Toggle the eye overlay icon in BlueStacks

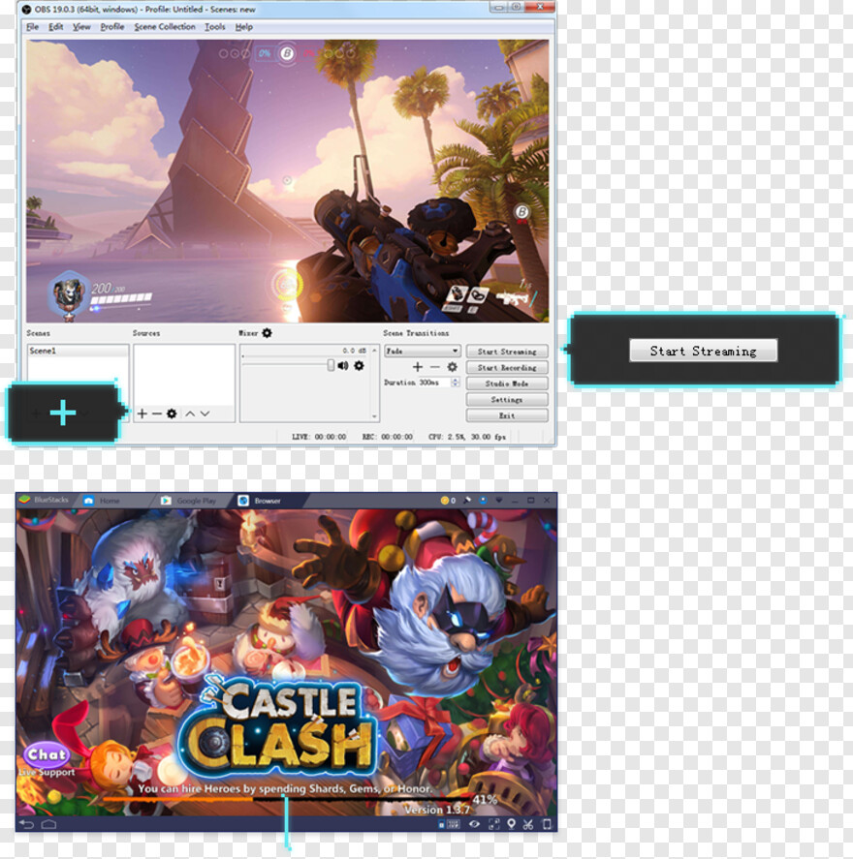(x=475, y=824)
